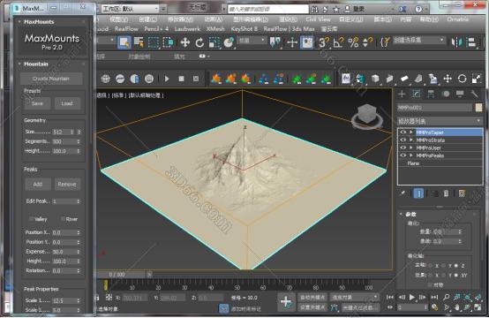Expand the MMProStrata modifier arrow
Viewport: 489px width, 318px height.
(x=411, y=140)
